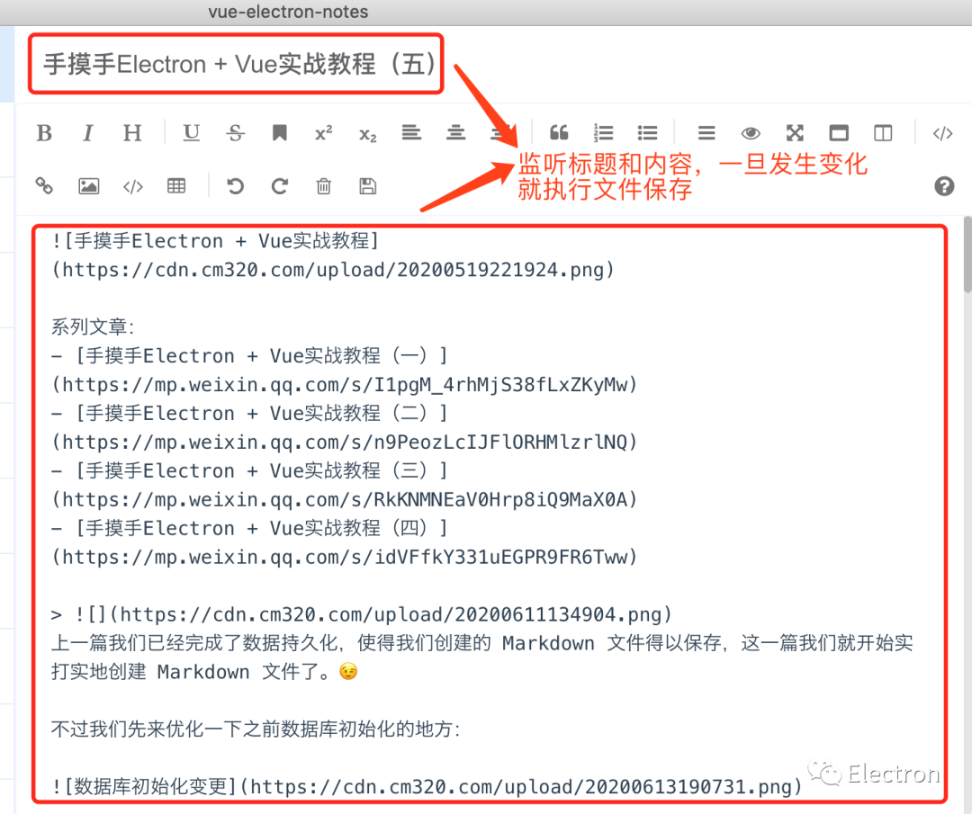The width and height of the screenshot is (972, 814).
Task: Insert superscript x² formatting
Action: [x=324, y=132]
